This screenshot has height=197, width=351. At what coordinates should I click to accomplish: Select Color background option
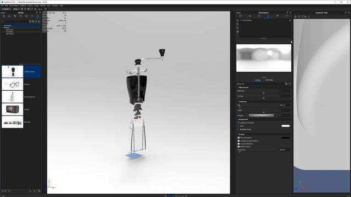[239, 126]
